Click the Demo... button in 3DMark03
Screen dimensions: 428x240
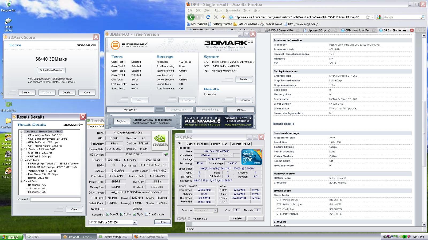tap(241, 109)
